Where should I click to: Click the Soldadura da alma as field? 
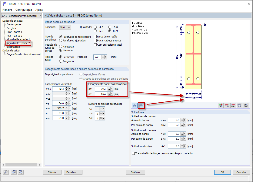point(174,146)
